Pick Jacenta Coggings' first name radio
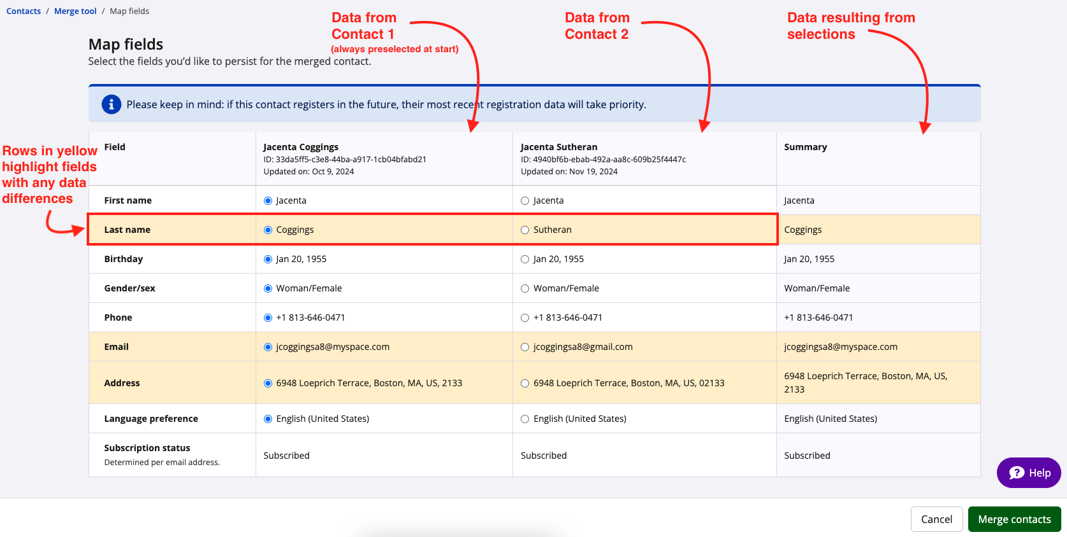The image size is (1067, 537). click(268, 200)
